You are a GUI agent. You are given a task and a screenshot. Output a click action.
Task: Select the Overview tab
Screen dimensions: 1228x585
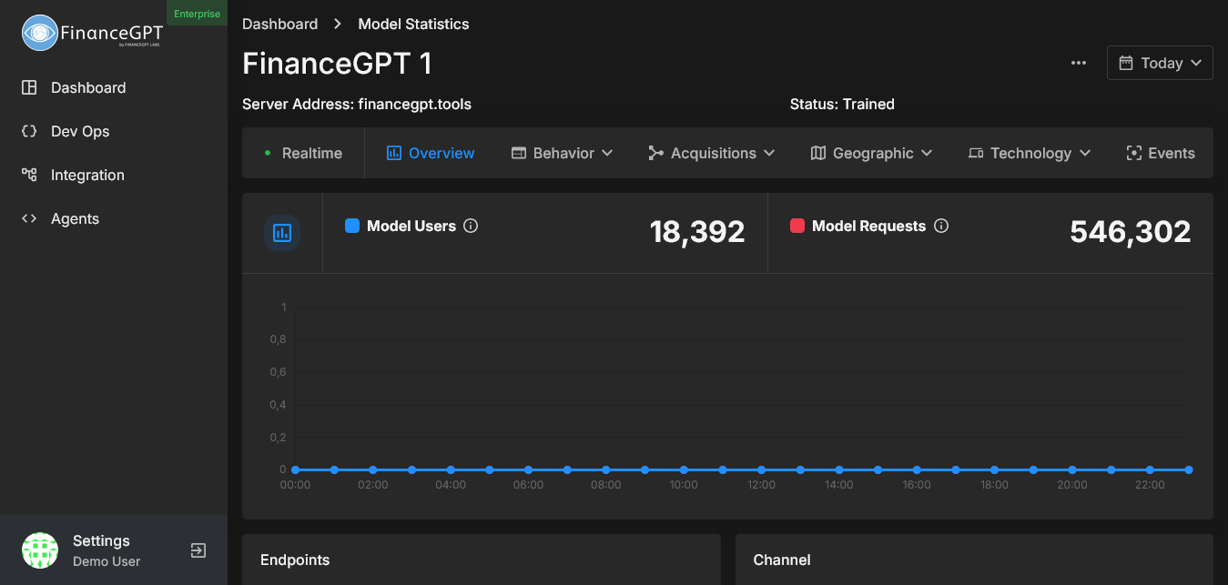tap(431, 153)
